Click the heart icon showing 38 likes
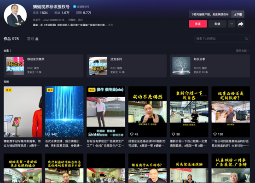Screen dimensions: 255x183 point(174,134)
